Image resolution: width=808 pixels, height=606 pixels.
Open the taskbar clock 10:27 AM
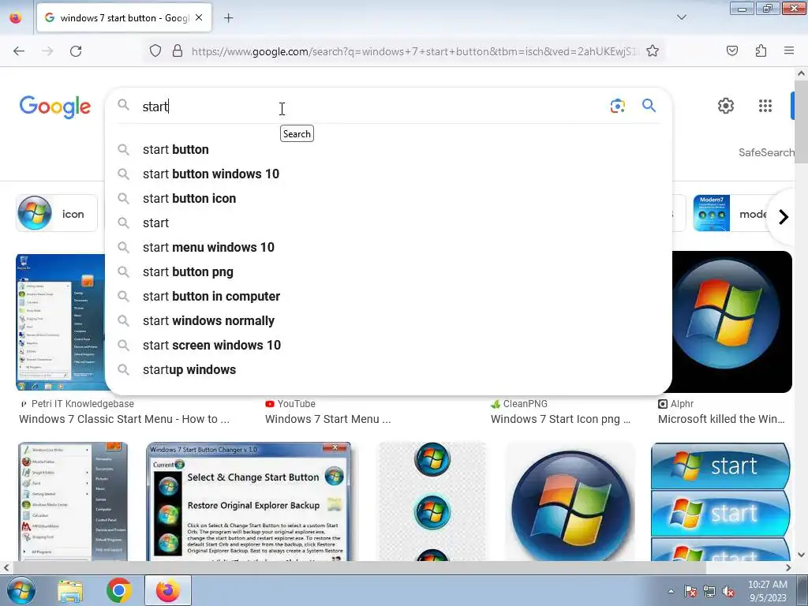pos(767,591)
